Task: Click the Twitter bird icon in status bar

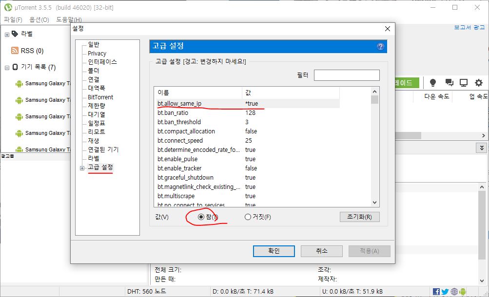Action: [x=445, y=291]
